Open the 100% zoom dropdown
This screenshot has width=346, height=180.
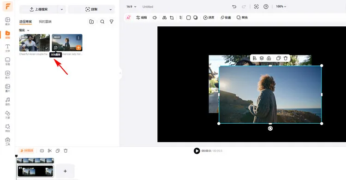click(281, 6)
